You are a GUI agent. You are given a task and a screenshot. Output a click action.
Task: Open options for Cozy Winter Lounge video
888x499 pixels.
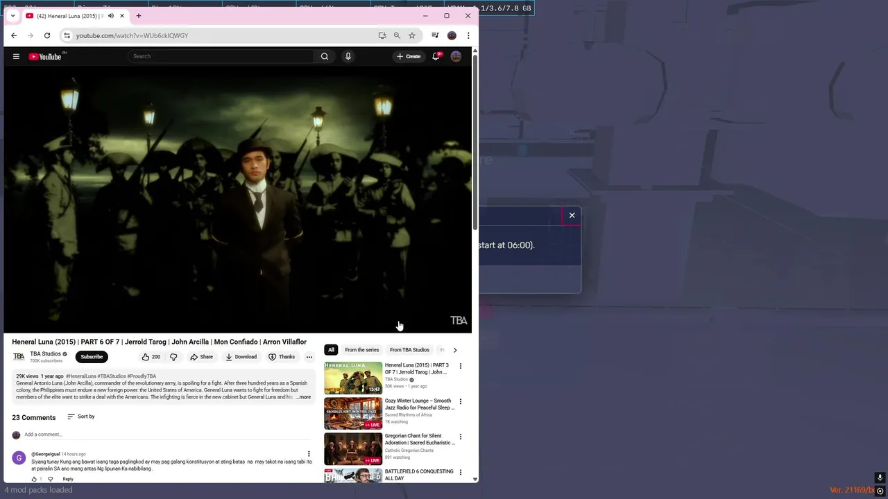click(x=460, y=401)
